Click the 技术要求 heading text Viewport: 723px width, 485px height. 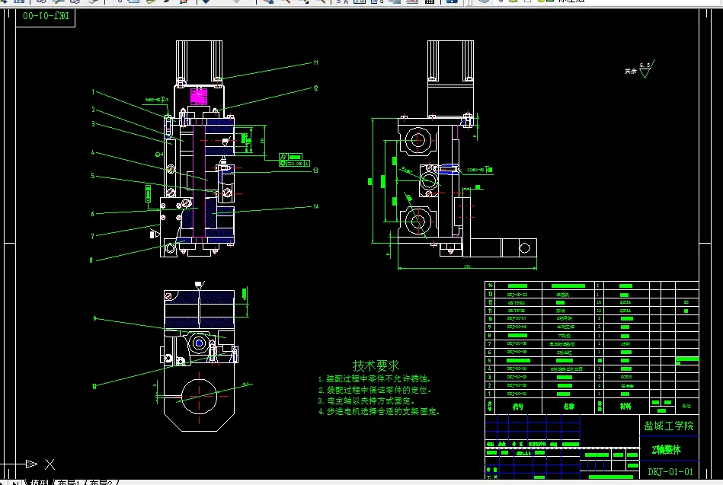pyautogui.click(x=376, y=365)
